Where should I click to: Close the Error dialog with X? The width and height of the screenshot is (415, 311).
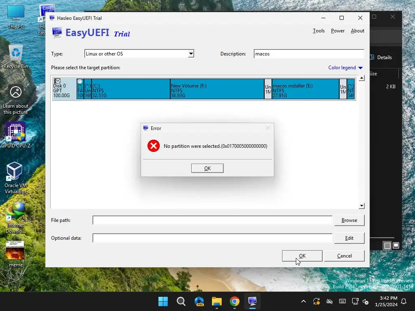click(x=267, y=128)
